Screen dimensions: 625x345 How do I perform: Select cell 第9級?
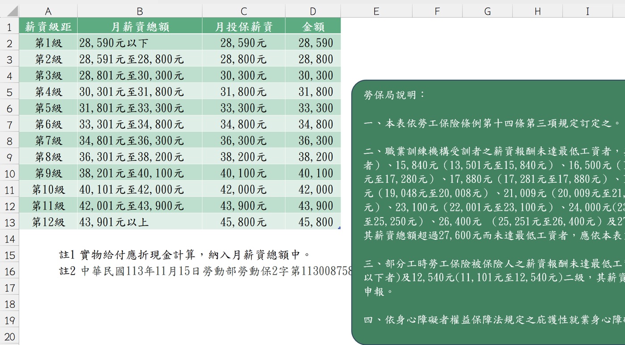[48, 173]
